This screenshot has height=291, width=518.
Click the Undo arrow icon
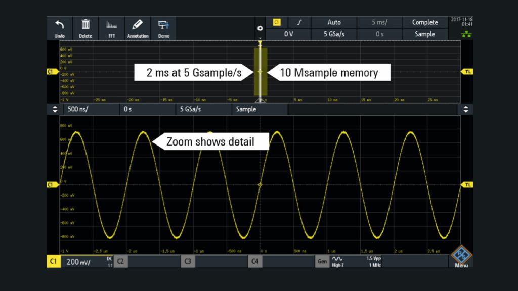60,28
